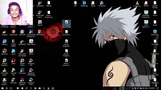
Task: Open the Cortana search circle on the taskbar
Action: coord(7,88)
